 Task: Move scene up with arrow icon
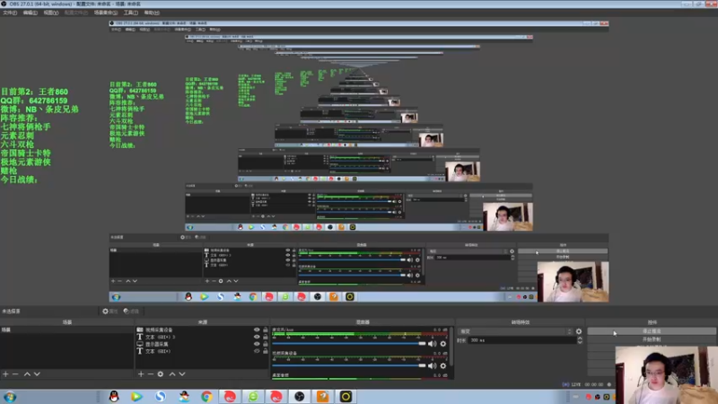click(x=27, y=374)
